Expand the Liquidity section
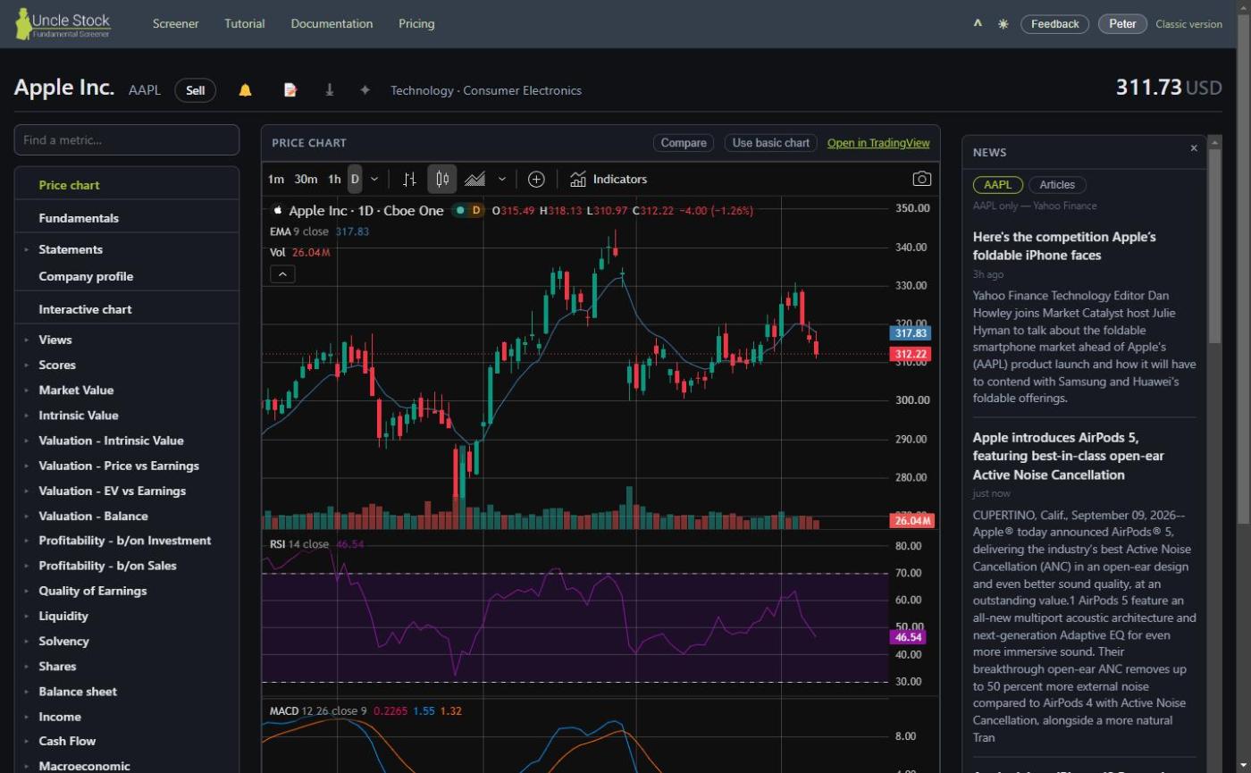The height and width of the screenshot is (773, 1251). (63, 616)
